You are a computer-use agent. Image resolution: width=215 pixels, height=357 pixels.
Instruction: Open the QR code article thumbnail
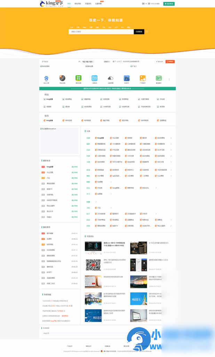[x=93, y=265]
